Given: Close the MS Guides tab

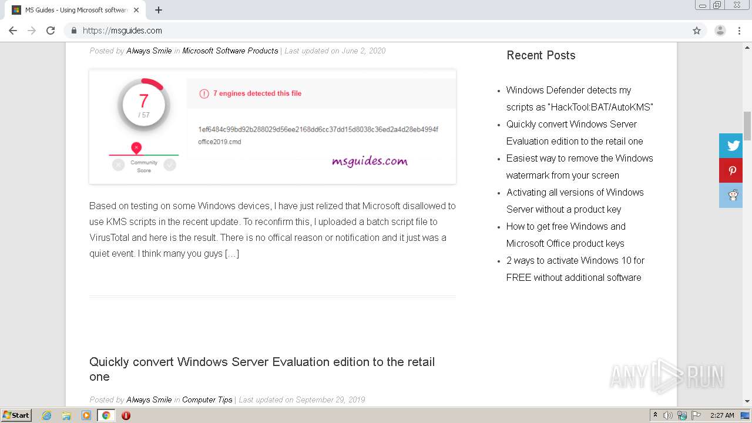Looking at the screenshot, I should (x=136, y=10).
